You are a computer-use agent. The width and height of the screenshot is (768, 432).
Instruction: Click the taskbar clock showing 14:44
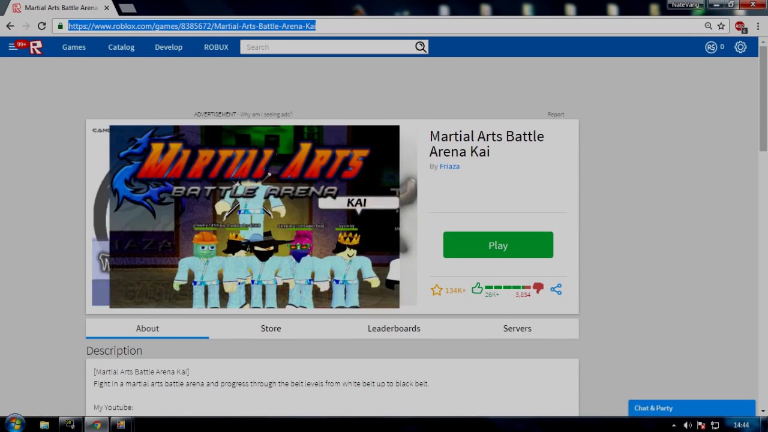[741, 425]
